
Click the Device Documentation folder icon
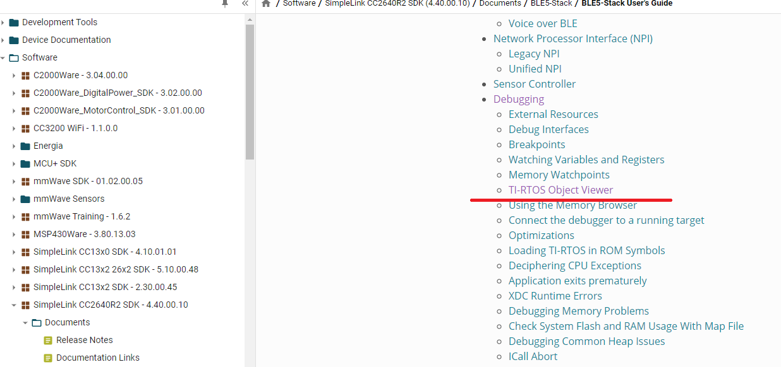(14, 40)
